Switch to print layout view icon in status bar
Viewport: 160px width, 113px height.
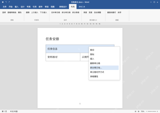(136, 111)
